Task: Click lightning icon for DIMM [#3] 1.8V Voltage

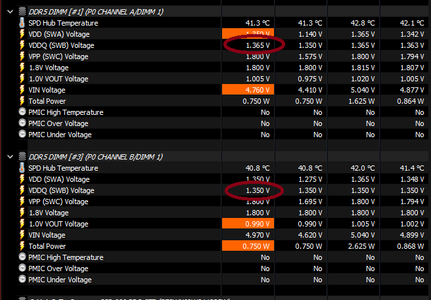Action: (x=22, y=213)
